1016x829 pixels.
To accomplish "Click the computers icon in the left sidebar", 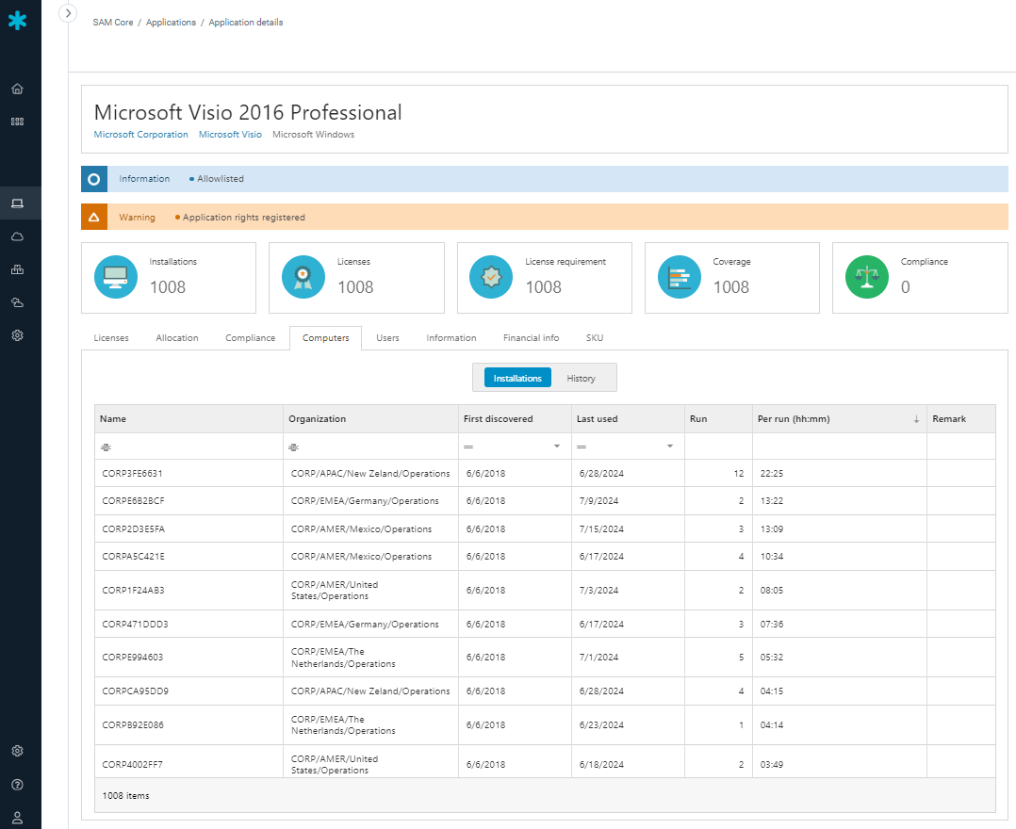I will coord(17,203).
